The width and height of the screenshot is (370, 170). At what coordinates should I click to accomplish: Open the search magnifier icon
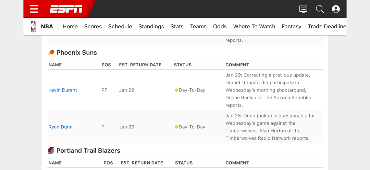(320, 9)
